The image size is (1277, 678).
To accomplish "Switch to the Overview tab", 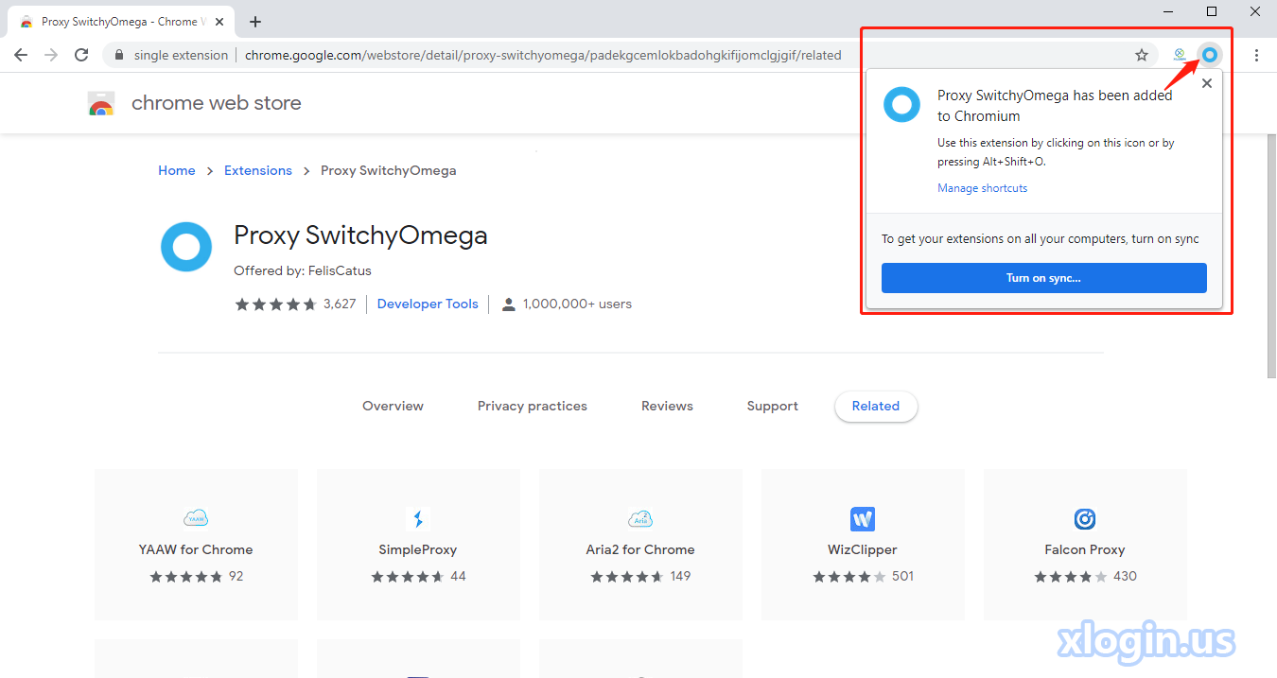I will [393, 406].
